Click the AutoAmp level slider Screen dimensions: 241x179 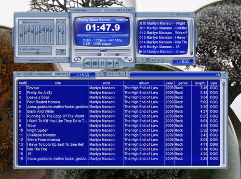[x=35, y=53]
